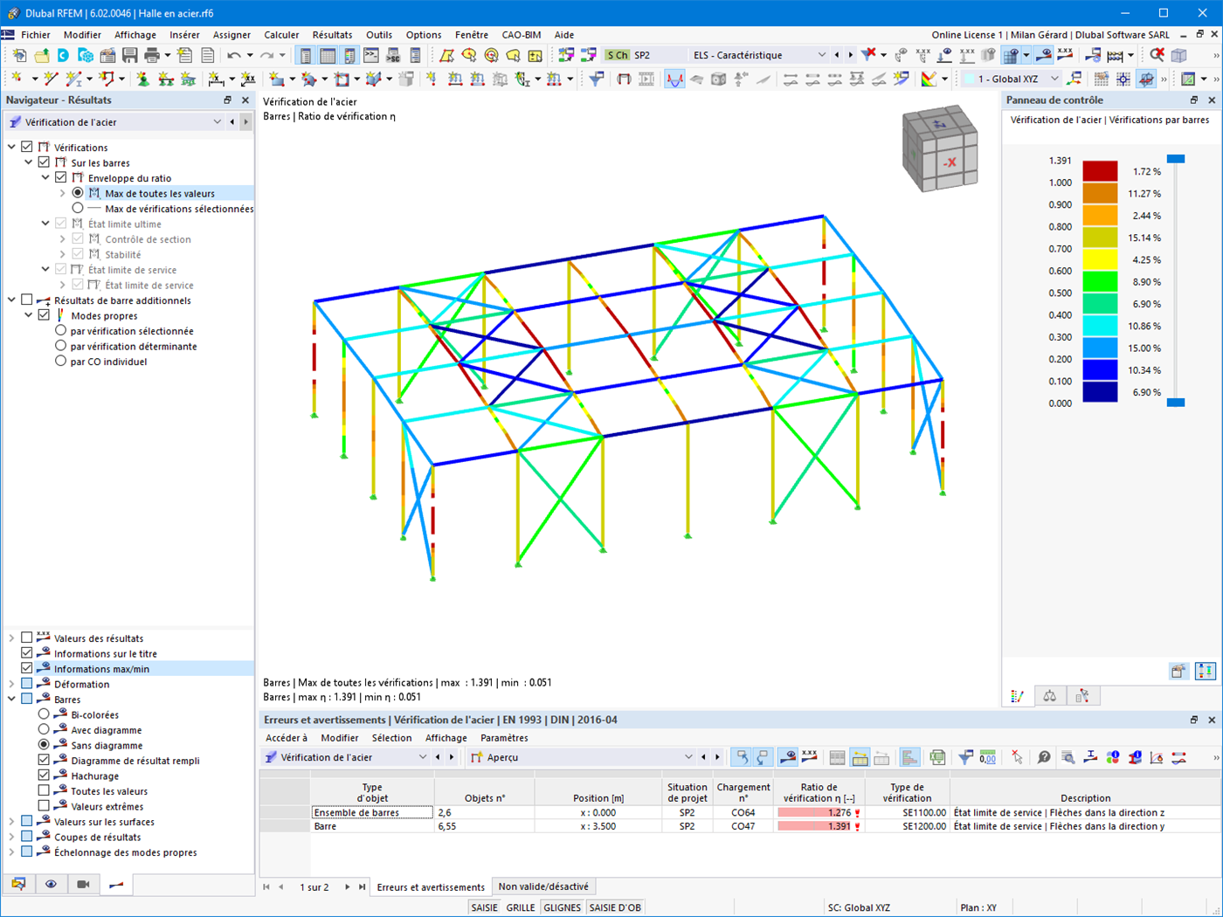
Task: Open the Navigator Views camera tab icon
Action: click(83, 885)
